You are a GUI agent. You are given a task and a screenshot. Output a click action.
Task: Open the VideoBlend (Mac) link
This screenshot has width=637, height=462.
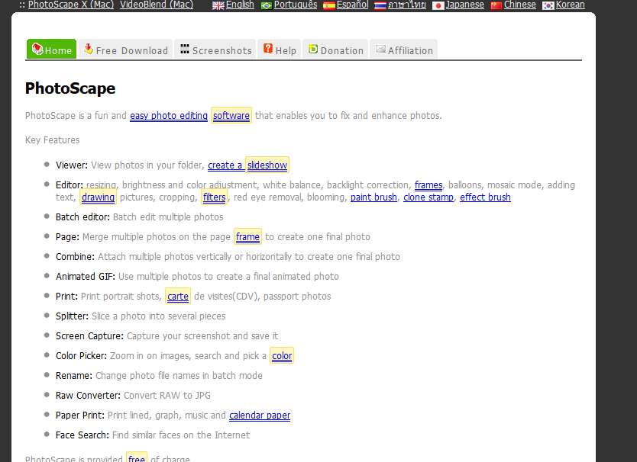click(x=157, y=5)
